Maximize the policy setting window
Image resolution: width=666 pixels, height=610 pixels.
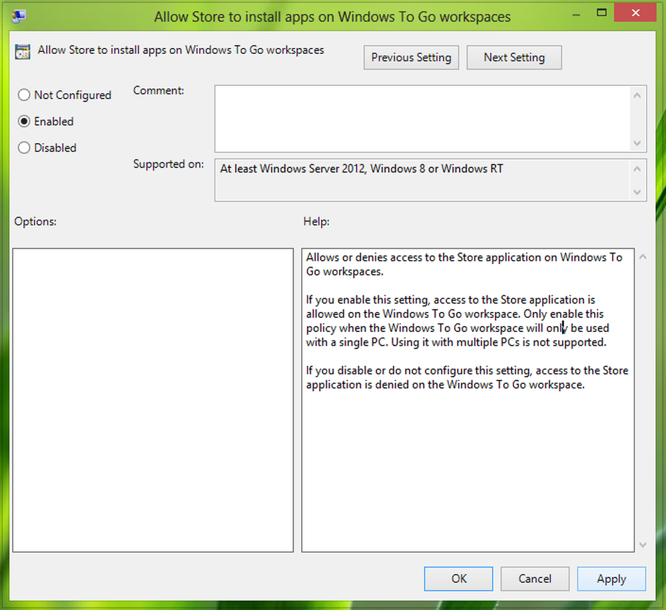click(x=601, y=12)
